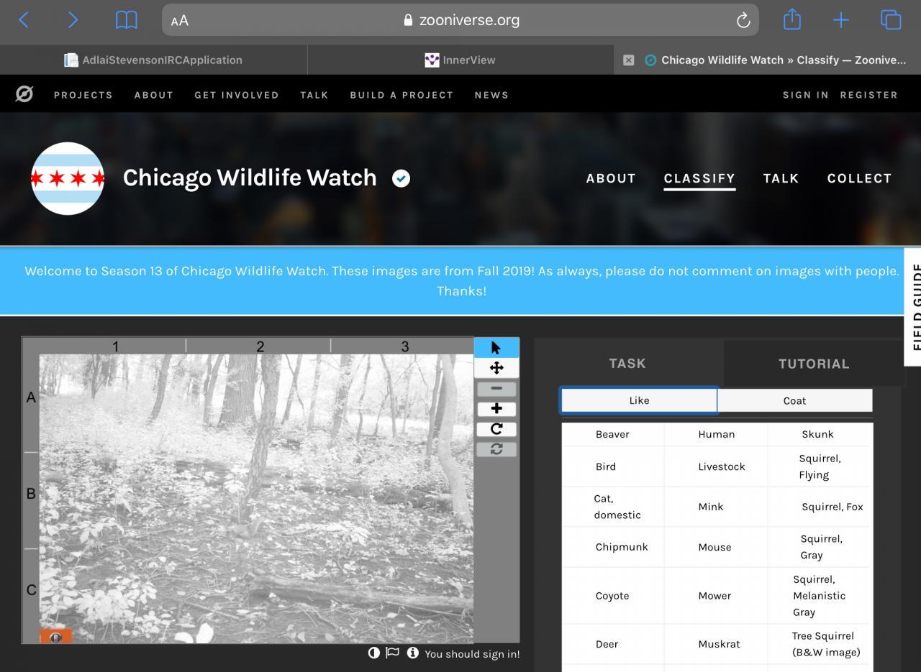
Task: Open the Safari bookmarks book icon
Action: point(127,20)
